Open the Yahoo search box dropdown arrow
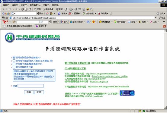The height and width of the screenshot is (113, 167). tap(49, 22)
